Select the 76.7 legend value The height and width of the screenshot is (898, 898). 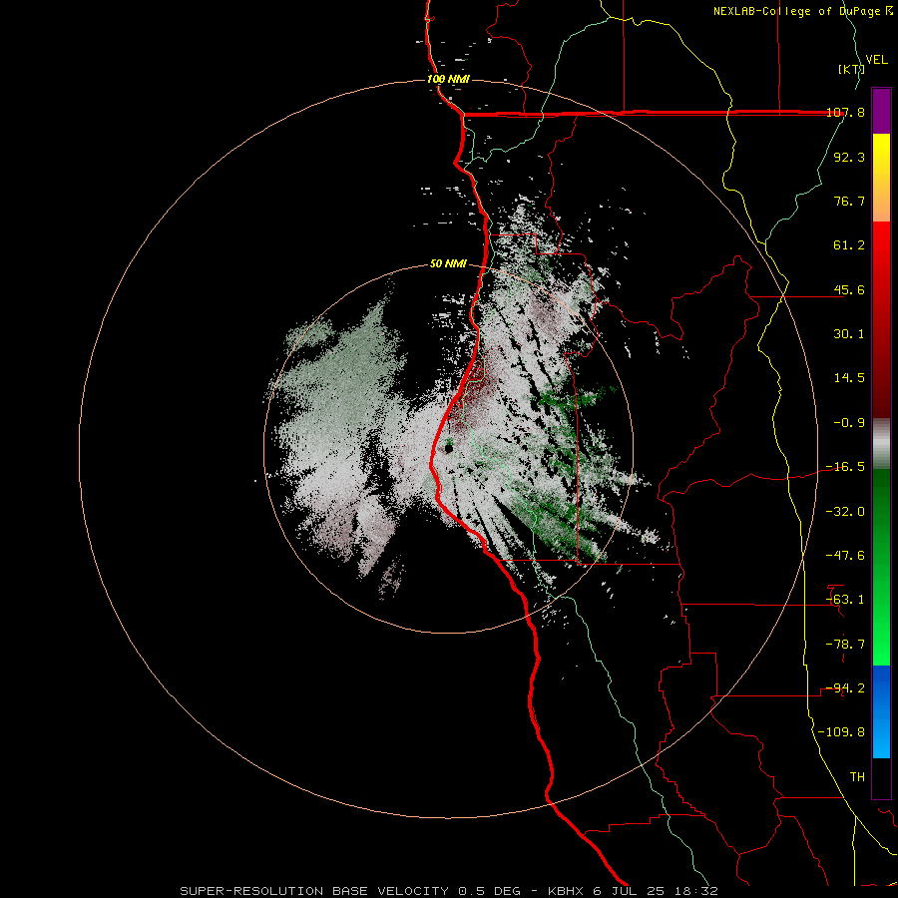pyautogui.click(x=849, y=201)
